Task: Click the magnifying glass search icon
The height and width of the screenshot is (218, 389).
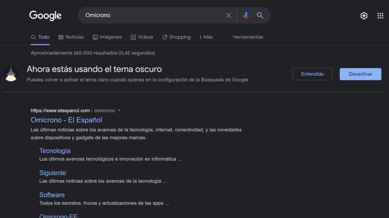Action: (x=260, y=15)
